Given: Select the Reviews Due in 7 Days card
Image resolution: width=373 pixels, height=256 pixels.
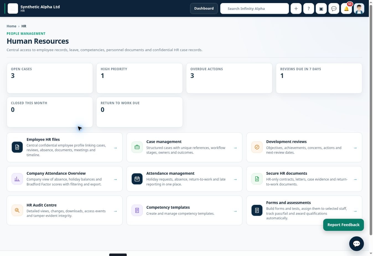Looking at the screenshot, I should [319, 78].
